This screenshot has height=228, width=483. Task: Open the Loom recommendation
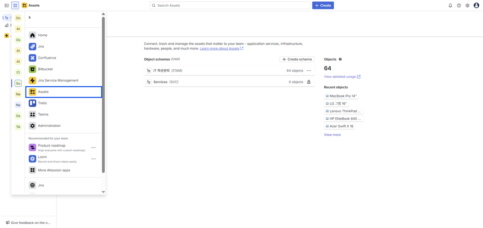[58, 159]
